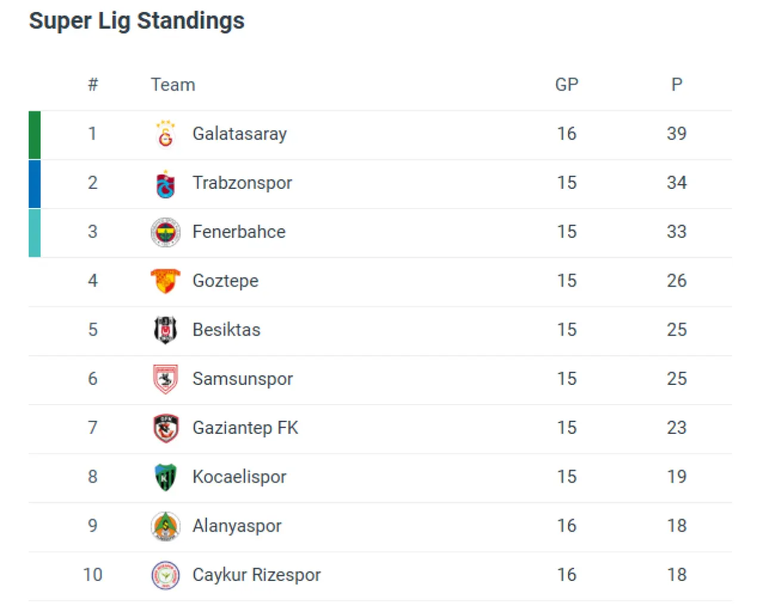Click the Caykur Rizespor club logo
The width and height of the screenshot is (763, 612).
coord(165,575)
